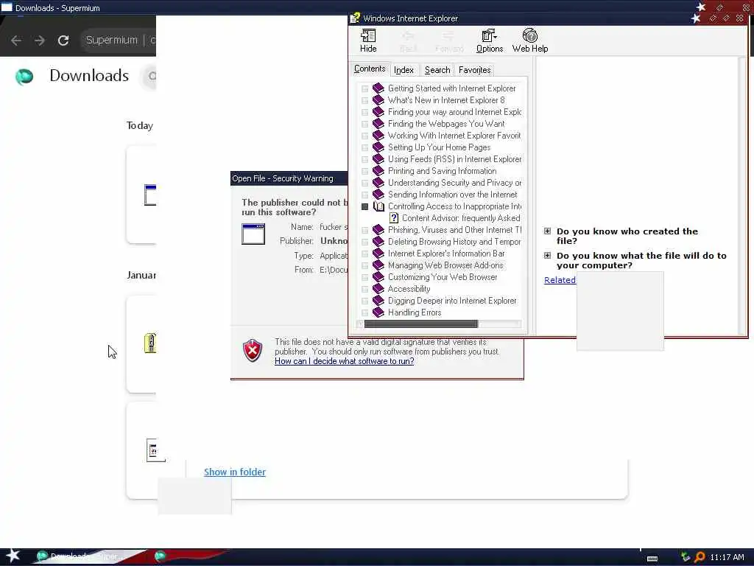Click the greyed Forward toolbar button
The width and height of the screenshot is (754, 566).
pyautogui.click(x=449, y=41)
